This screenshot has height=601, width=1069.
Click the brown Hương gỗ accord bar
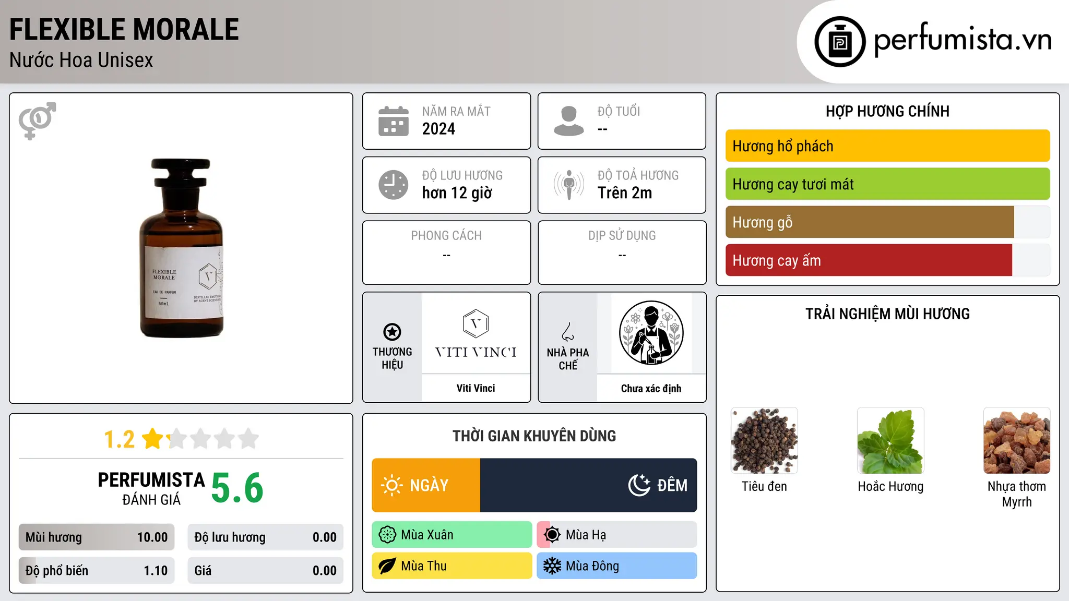(870, 222)
